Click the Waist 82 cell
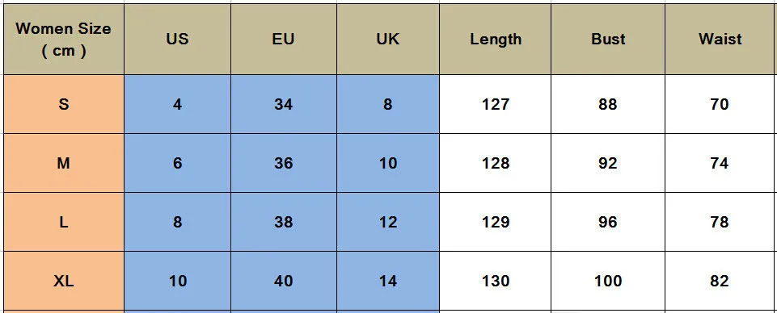The height and width of the screenshot is (313, 777). (720, 281)
